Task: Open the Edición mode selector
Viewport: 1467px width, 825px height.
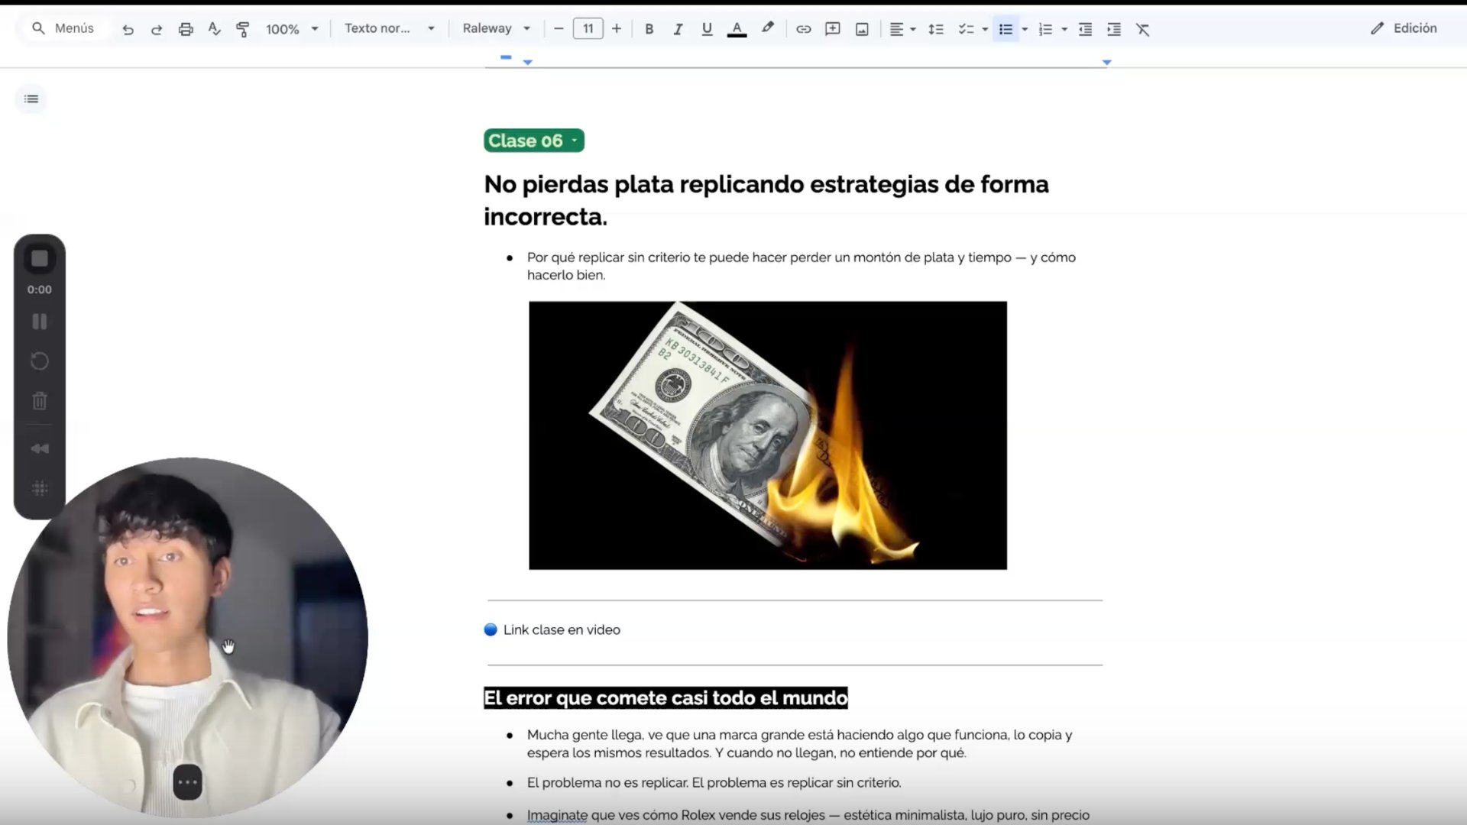Action: coord(1404,28)
